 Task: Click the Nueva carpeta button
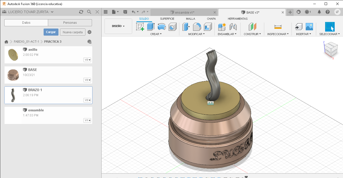[x=73, y=32]
